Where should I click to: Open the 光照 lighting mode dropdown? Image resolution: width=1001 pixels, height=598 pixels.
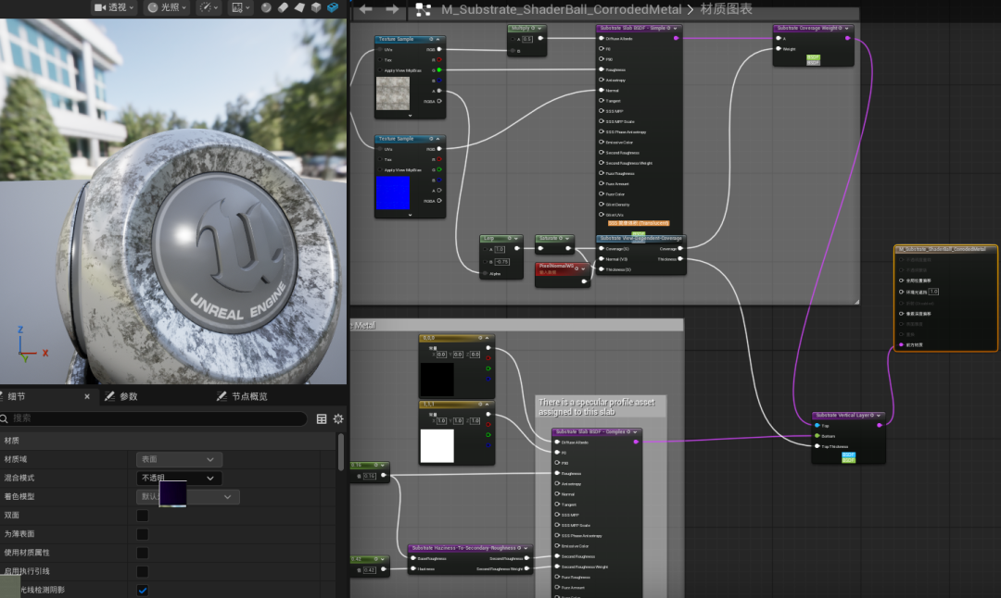[167, 7]
